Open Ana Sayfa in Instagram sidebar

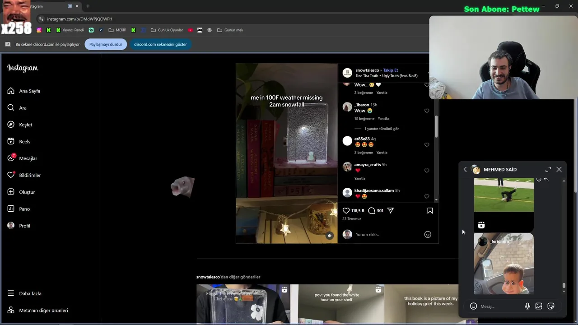coord(24,91)
